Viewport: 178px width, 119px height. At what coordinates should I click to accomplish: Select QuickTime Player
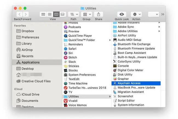[x=87, y=36]
